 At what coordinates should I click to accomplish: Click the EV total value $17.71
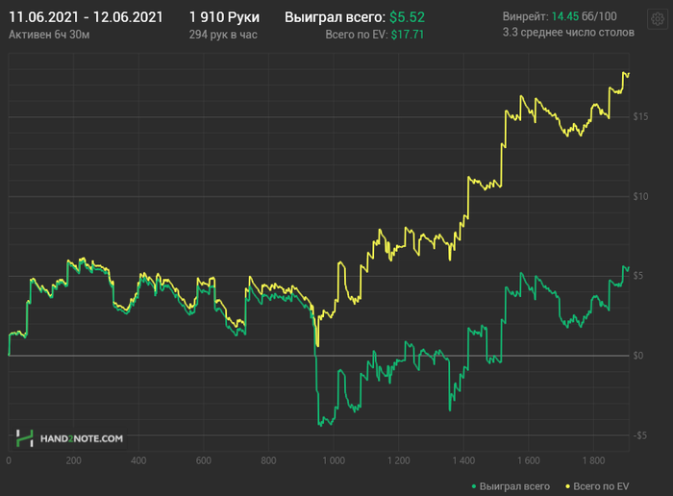click(408, 35)
